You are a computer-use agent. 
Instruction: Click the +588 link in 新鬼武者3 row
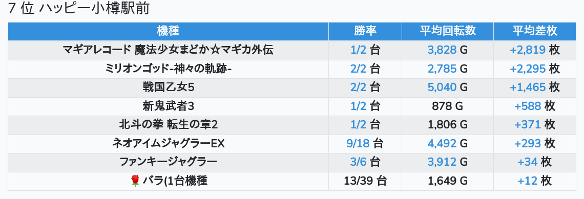[x=528, y=106]
